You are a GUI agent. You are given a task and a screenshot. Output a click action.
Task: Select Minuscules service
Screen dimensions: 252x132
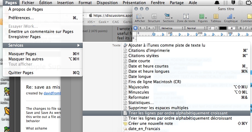coord(186,92)
